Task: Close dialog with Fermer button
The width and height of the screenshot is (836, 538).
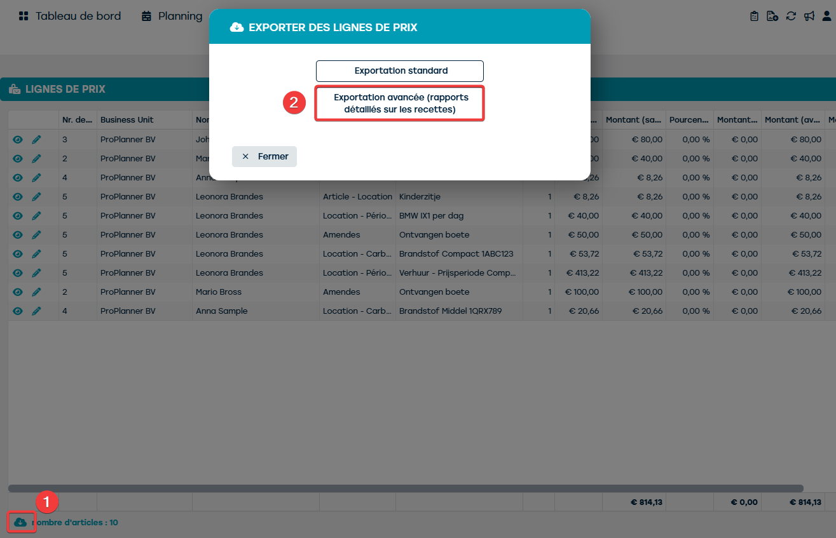Action: (x=264, y=156)
